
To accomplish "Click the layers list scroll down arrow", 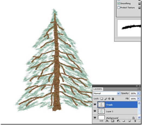I will 139,117.
